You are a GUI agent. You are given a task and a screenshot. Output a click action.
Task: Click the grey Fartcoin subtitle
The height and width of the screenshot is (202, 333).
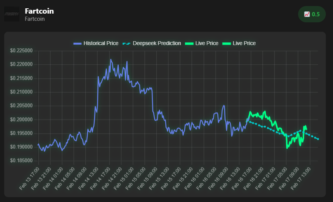[x=35, y=19]
